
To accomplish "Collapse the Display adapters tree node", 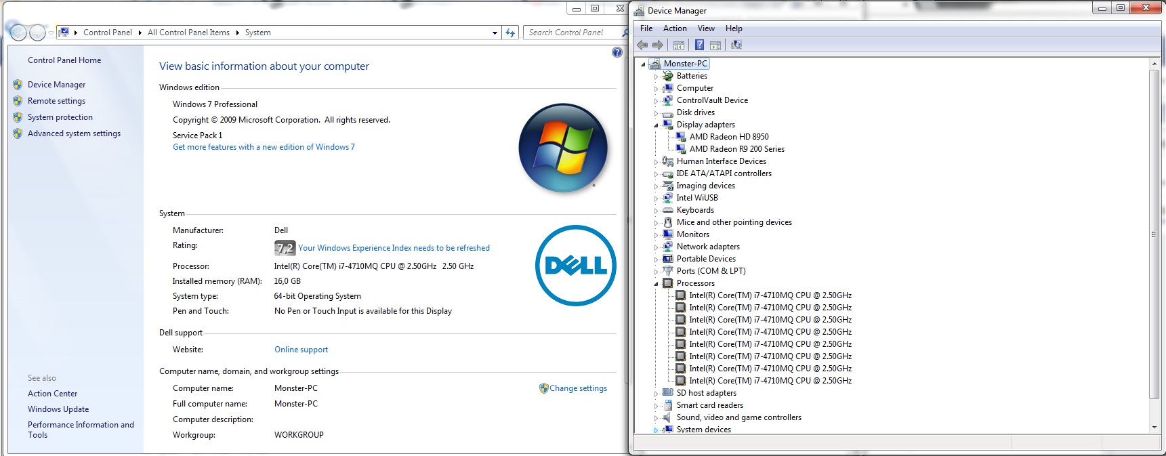I will (x=656, y=125).
